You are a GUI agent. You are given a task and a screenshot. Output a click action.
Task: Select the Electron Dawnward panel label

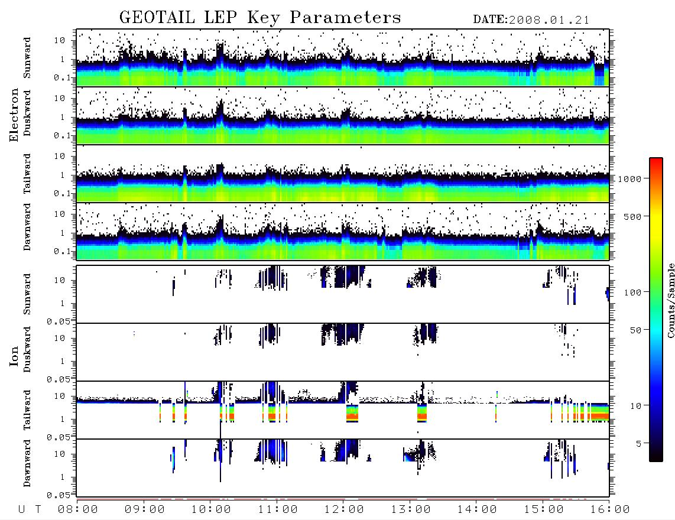(27, 227)
